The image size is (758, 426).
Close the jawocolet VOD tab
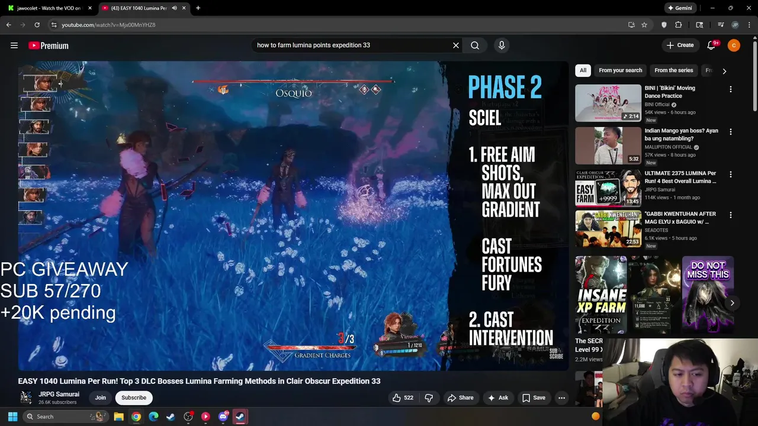tap(90, 8)
